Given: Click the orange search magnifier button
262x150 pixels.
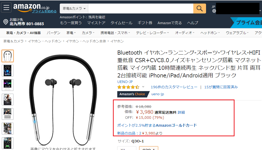Looking at the screenshot, I should coord(199,8).
